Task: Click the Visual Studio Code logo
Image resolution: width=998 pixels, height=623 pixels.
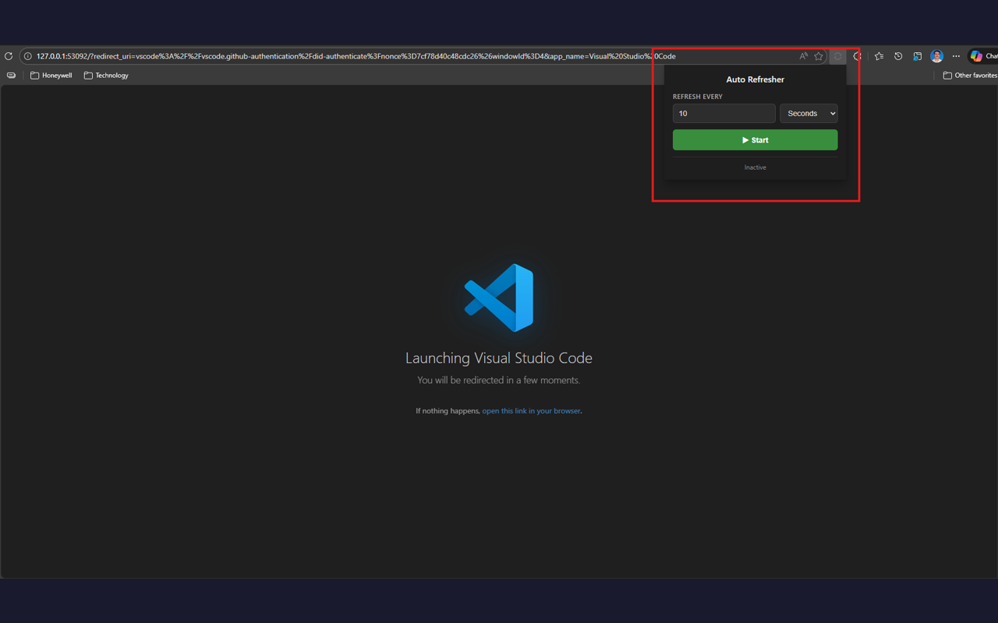Action: [x=499, y=297]
